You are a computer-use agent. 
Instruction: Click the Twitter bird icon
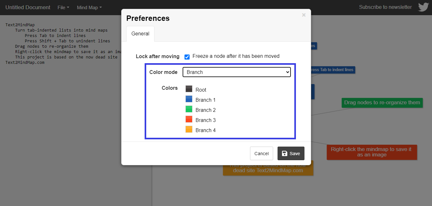[423, 7]
